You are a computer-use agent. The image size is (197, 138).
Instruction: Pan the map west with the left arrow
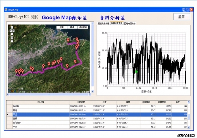click(x=11, y=31)
